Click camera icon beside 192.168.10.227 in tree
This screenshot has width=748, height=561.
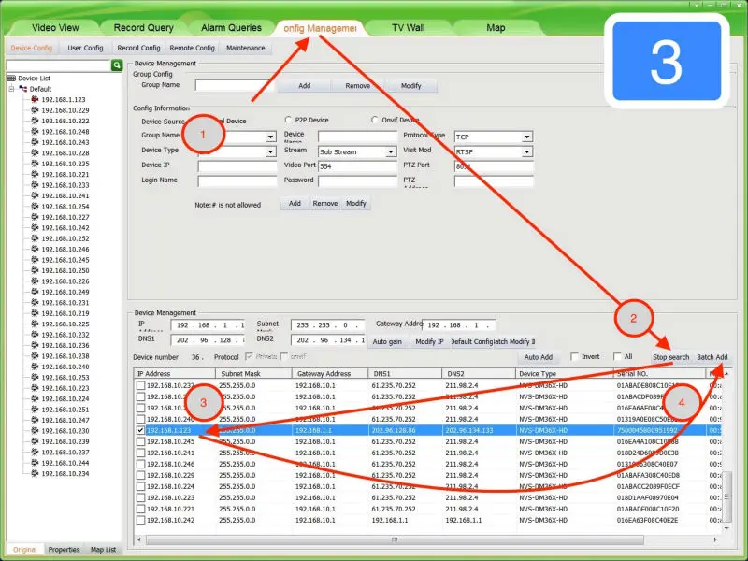coord(35,217)
